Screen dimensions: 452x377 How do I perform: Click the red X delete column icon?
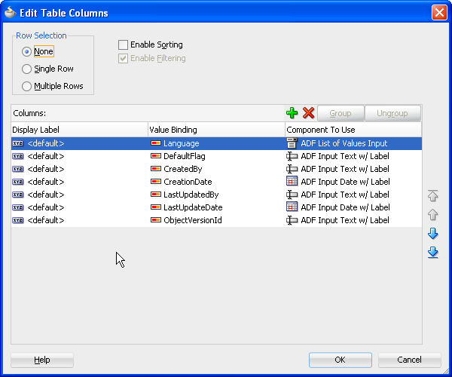308,113
